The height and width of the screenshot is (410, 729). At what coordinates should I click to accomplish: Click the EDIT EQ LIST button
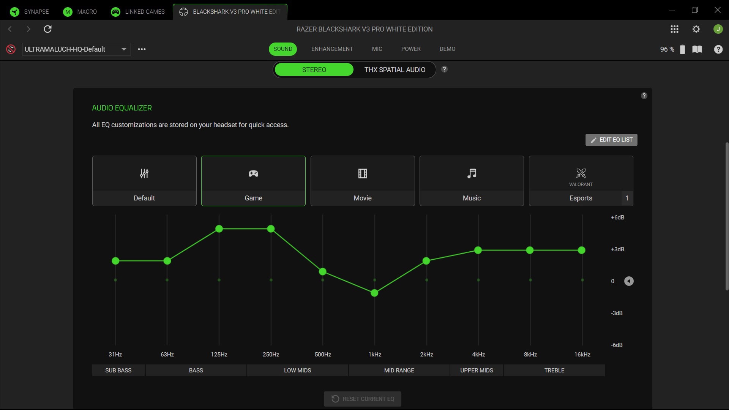(611, 140)
